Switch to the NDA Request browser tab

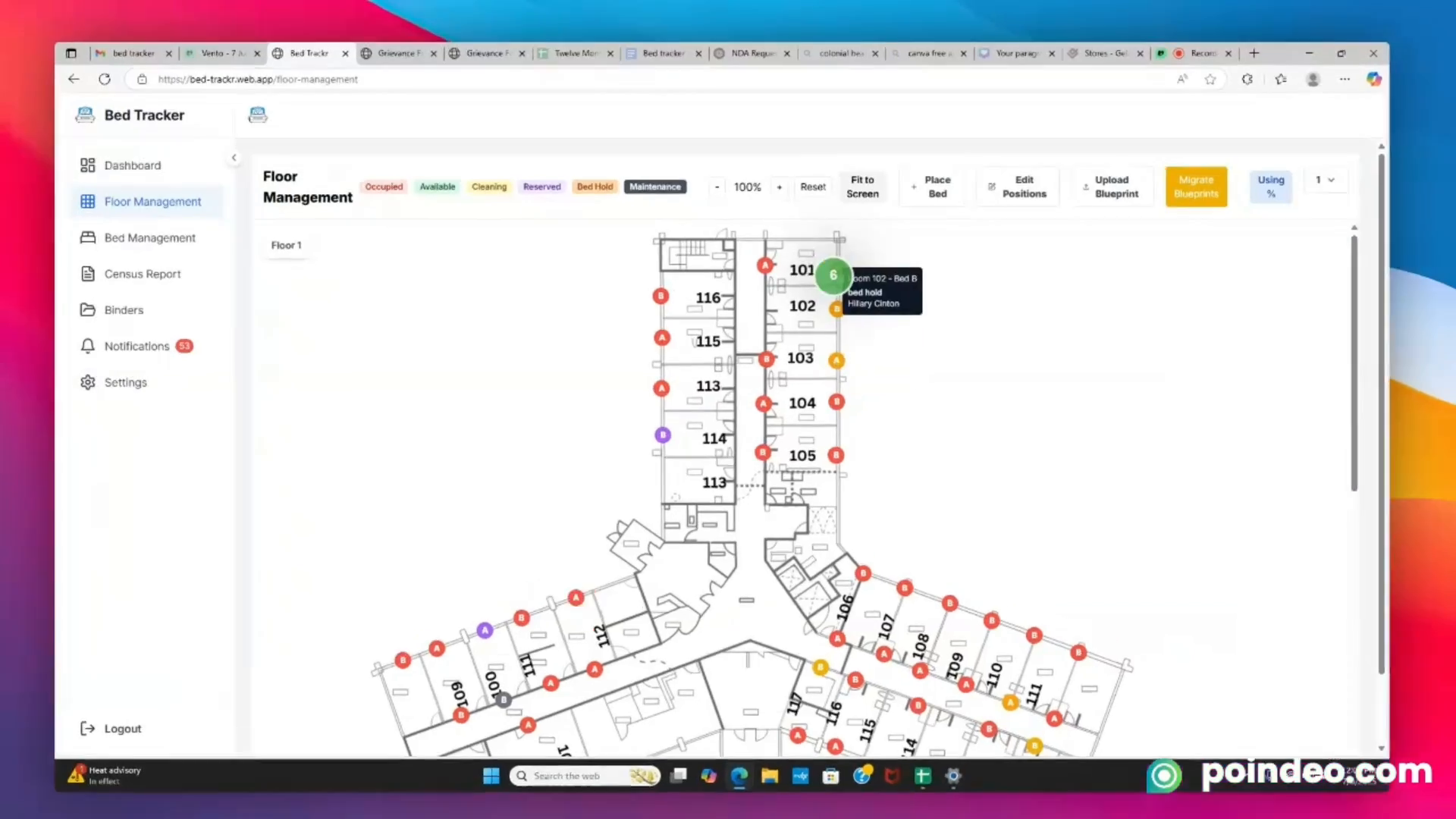point(751,53)
